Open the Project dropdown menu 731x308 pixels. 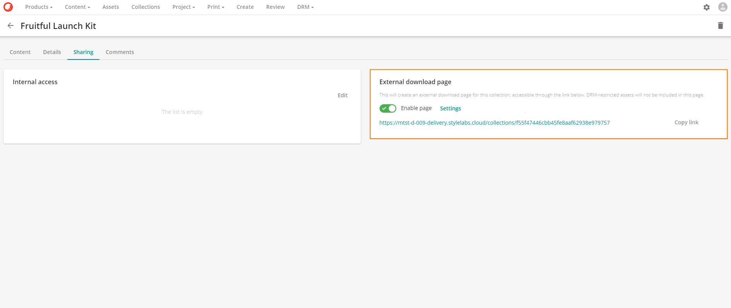click(183, 7)
